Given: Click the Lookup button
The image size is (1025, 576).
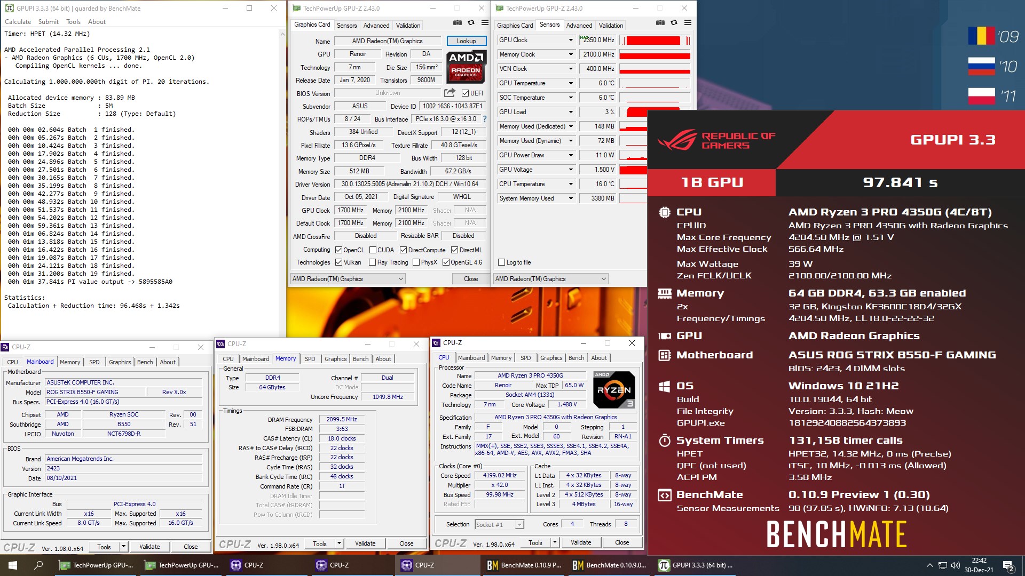Looking at the screenshot, I should 466,41.
